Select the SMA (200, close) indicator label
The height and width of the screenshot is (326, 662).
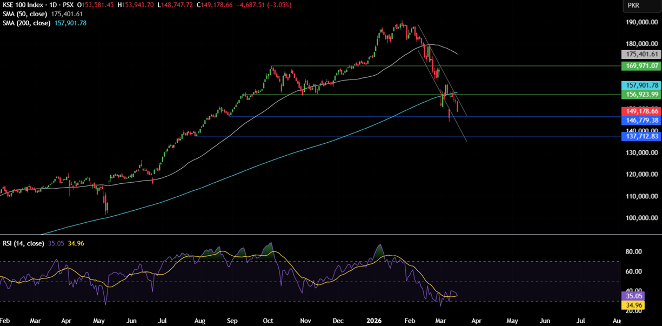pos(27,23)
